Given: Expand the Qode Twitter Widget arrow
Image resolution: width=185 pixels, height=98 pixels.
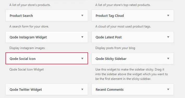Looking at the screenshot, I should coord(82,89).
